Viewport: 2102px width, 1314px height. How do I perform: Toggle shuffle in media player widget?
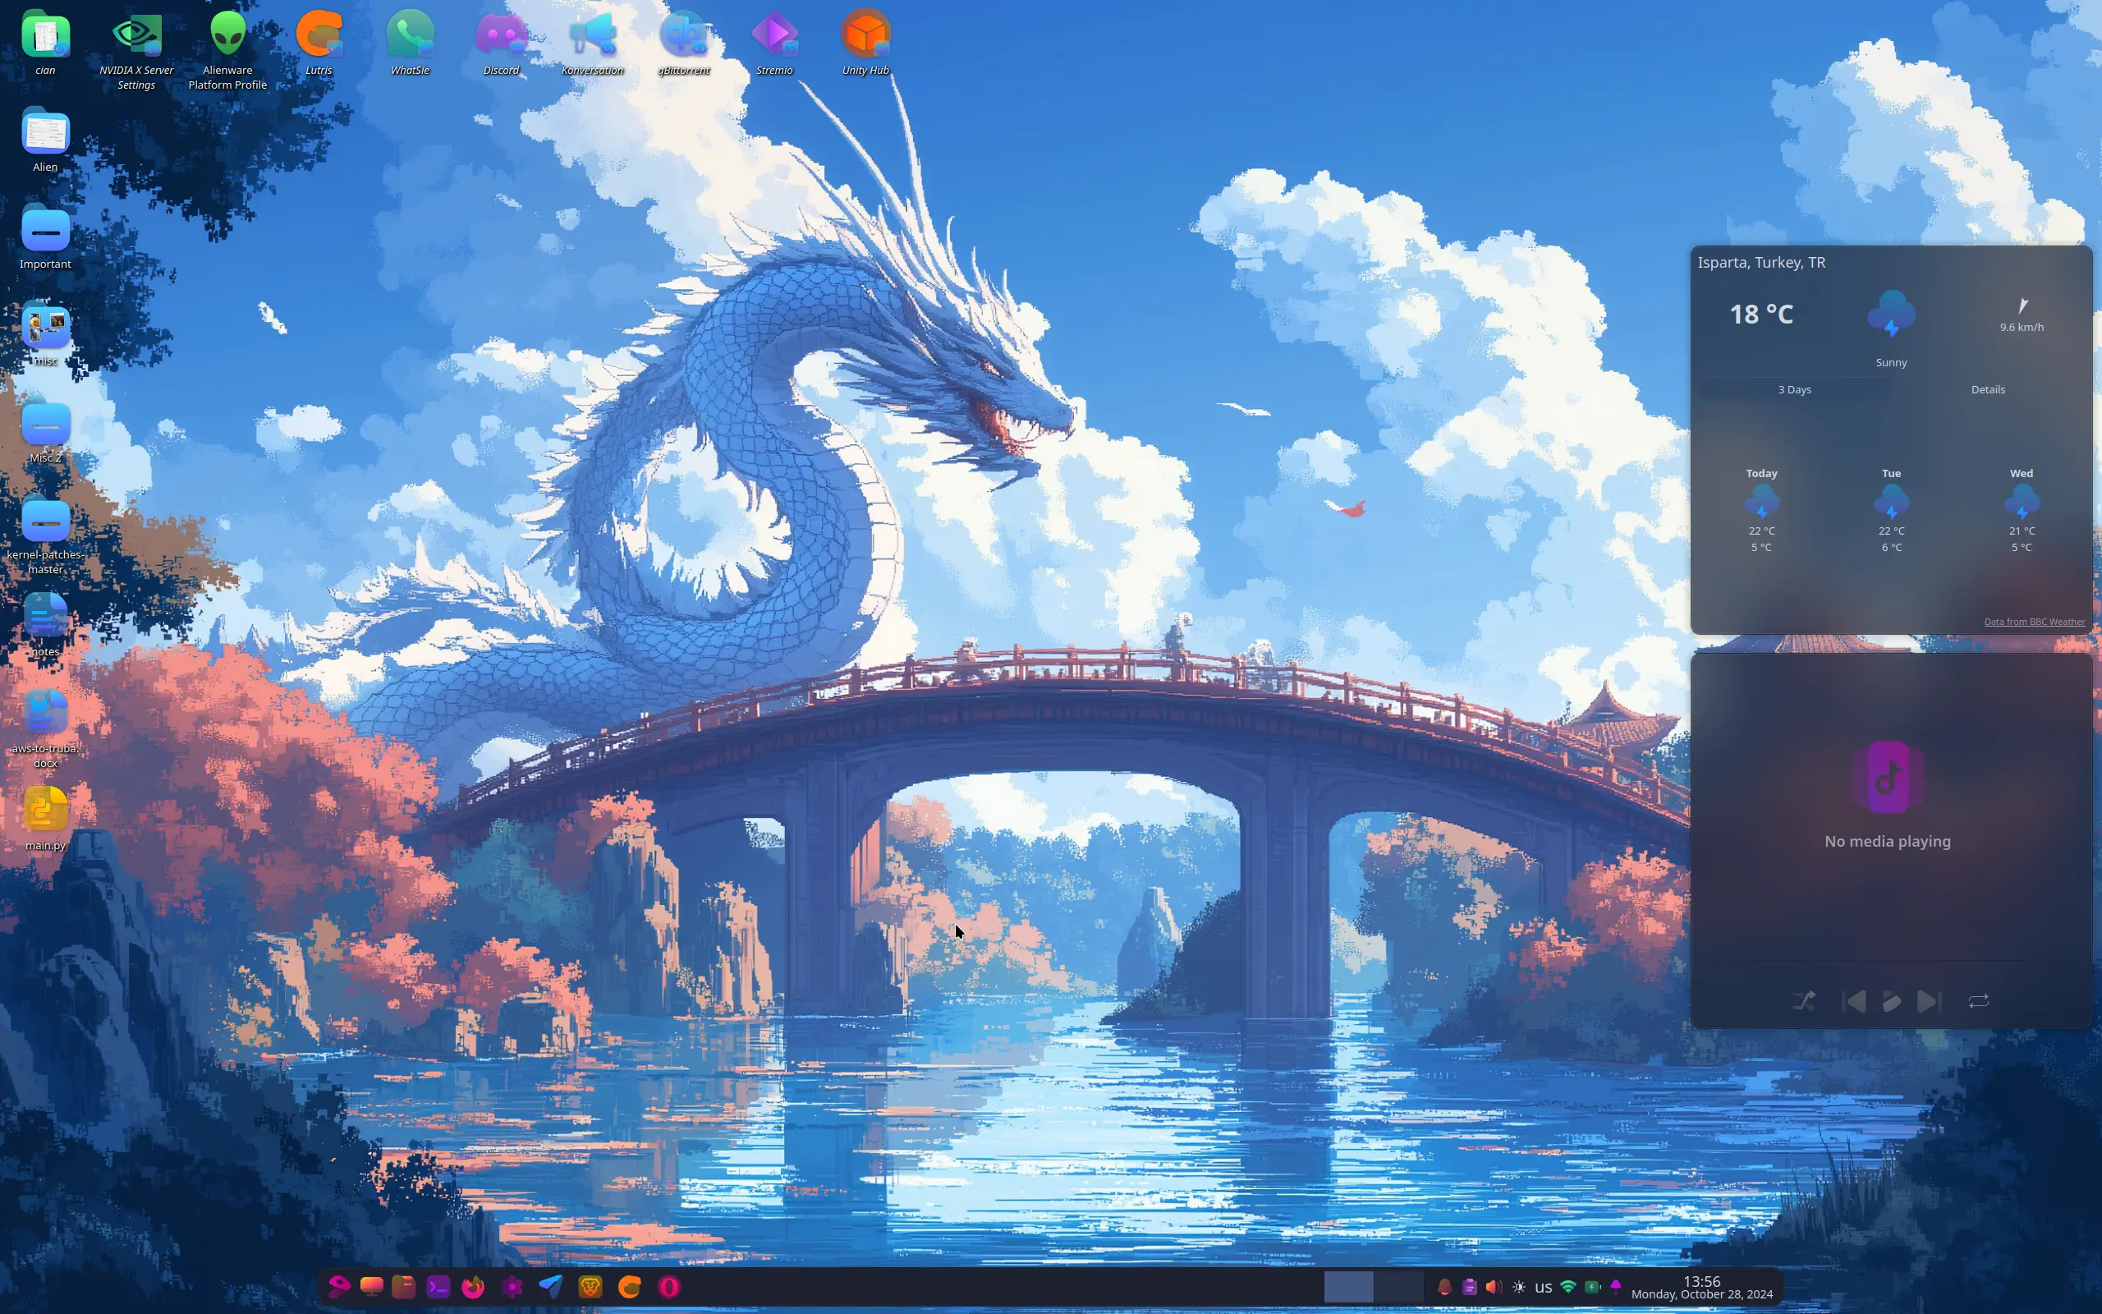point(1804,1001)
